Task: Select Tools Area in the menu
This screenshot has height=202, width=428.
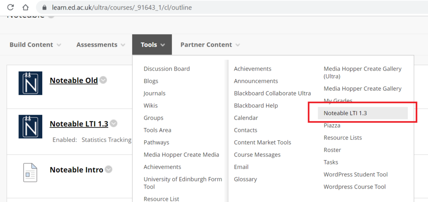Action: pyautogui.click(x=158, y=130)
